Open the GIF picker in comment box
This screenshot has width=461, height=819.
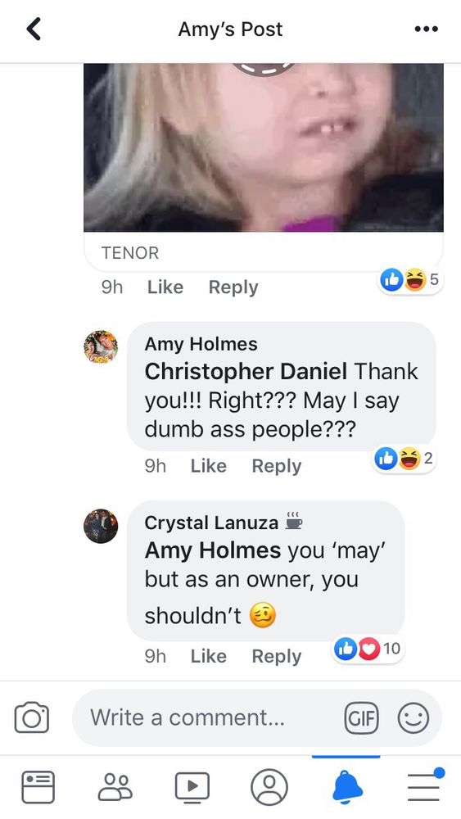(361, 717)
